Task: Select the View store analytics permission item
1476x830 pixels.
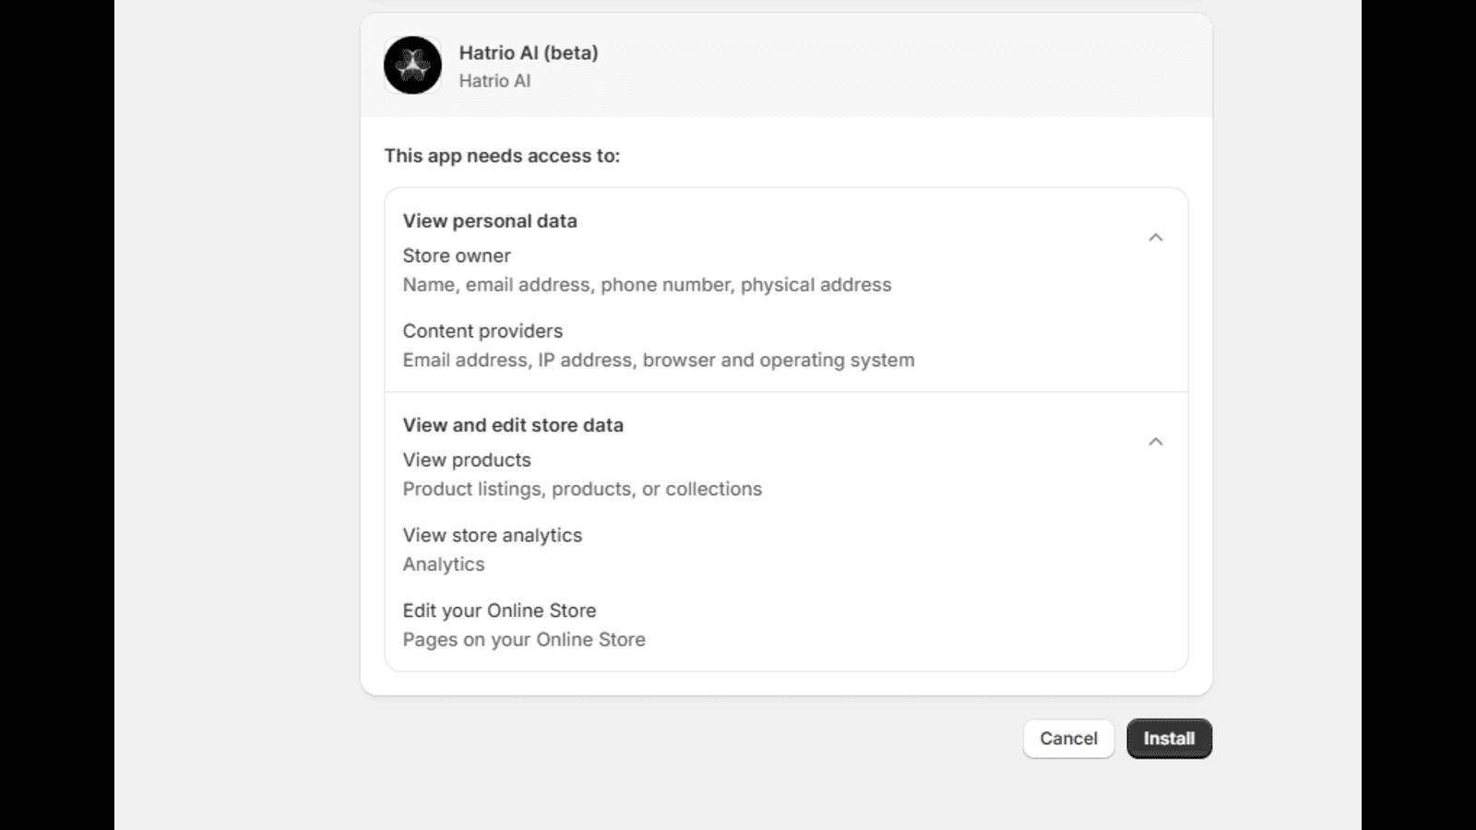Action: [492, 535]
